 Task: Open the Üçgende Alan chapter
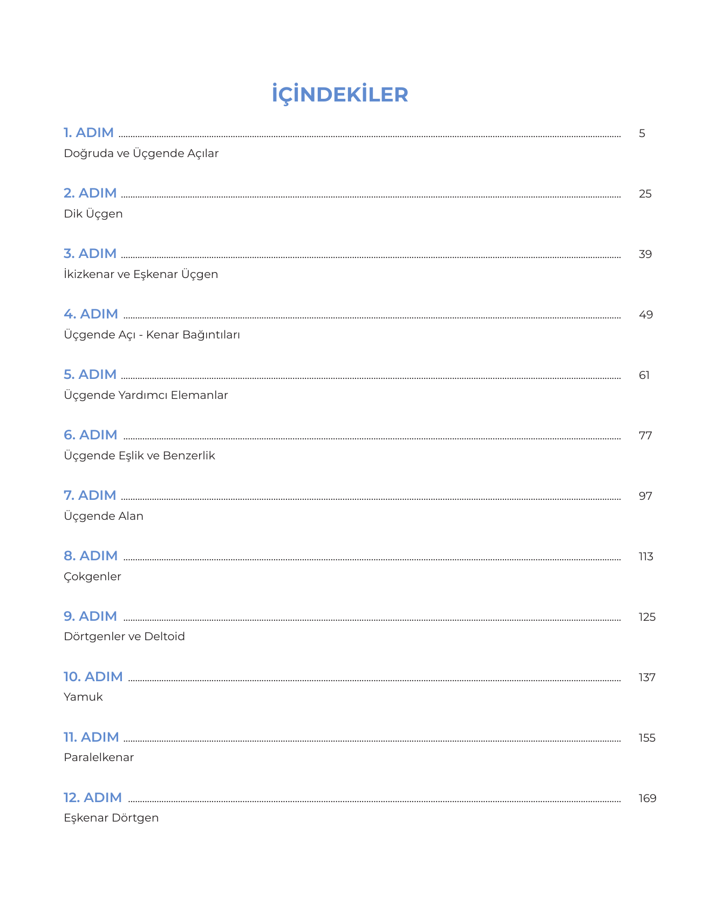point(104,516)
